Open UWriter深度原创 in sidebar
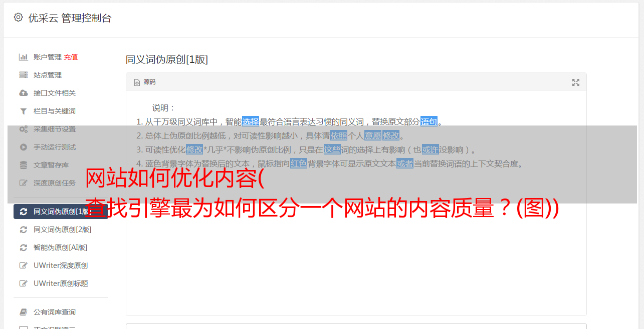 coord(61,265)
